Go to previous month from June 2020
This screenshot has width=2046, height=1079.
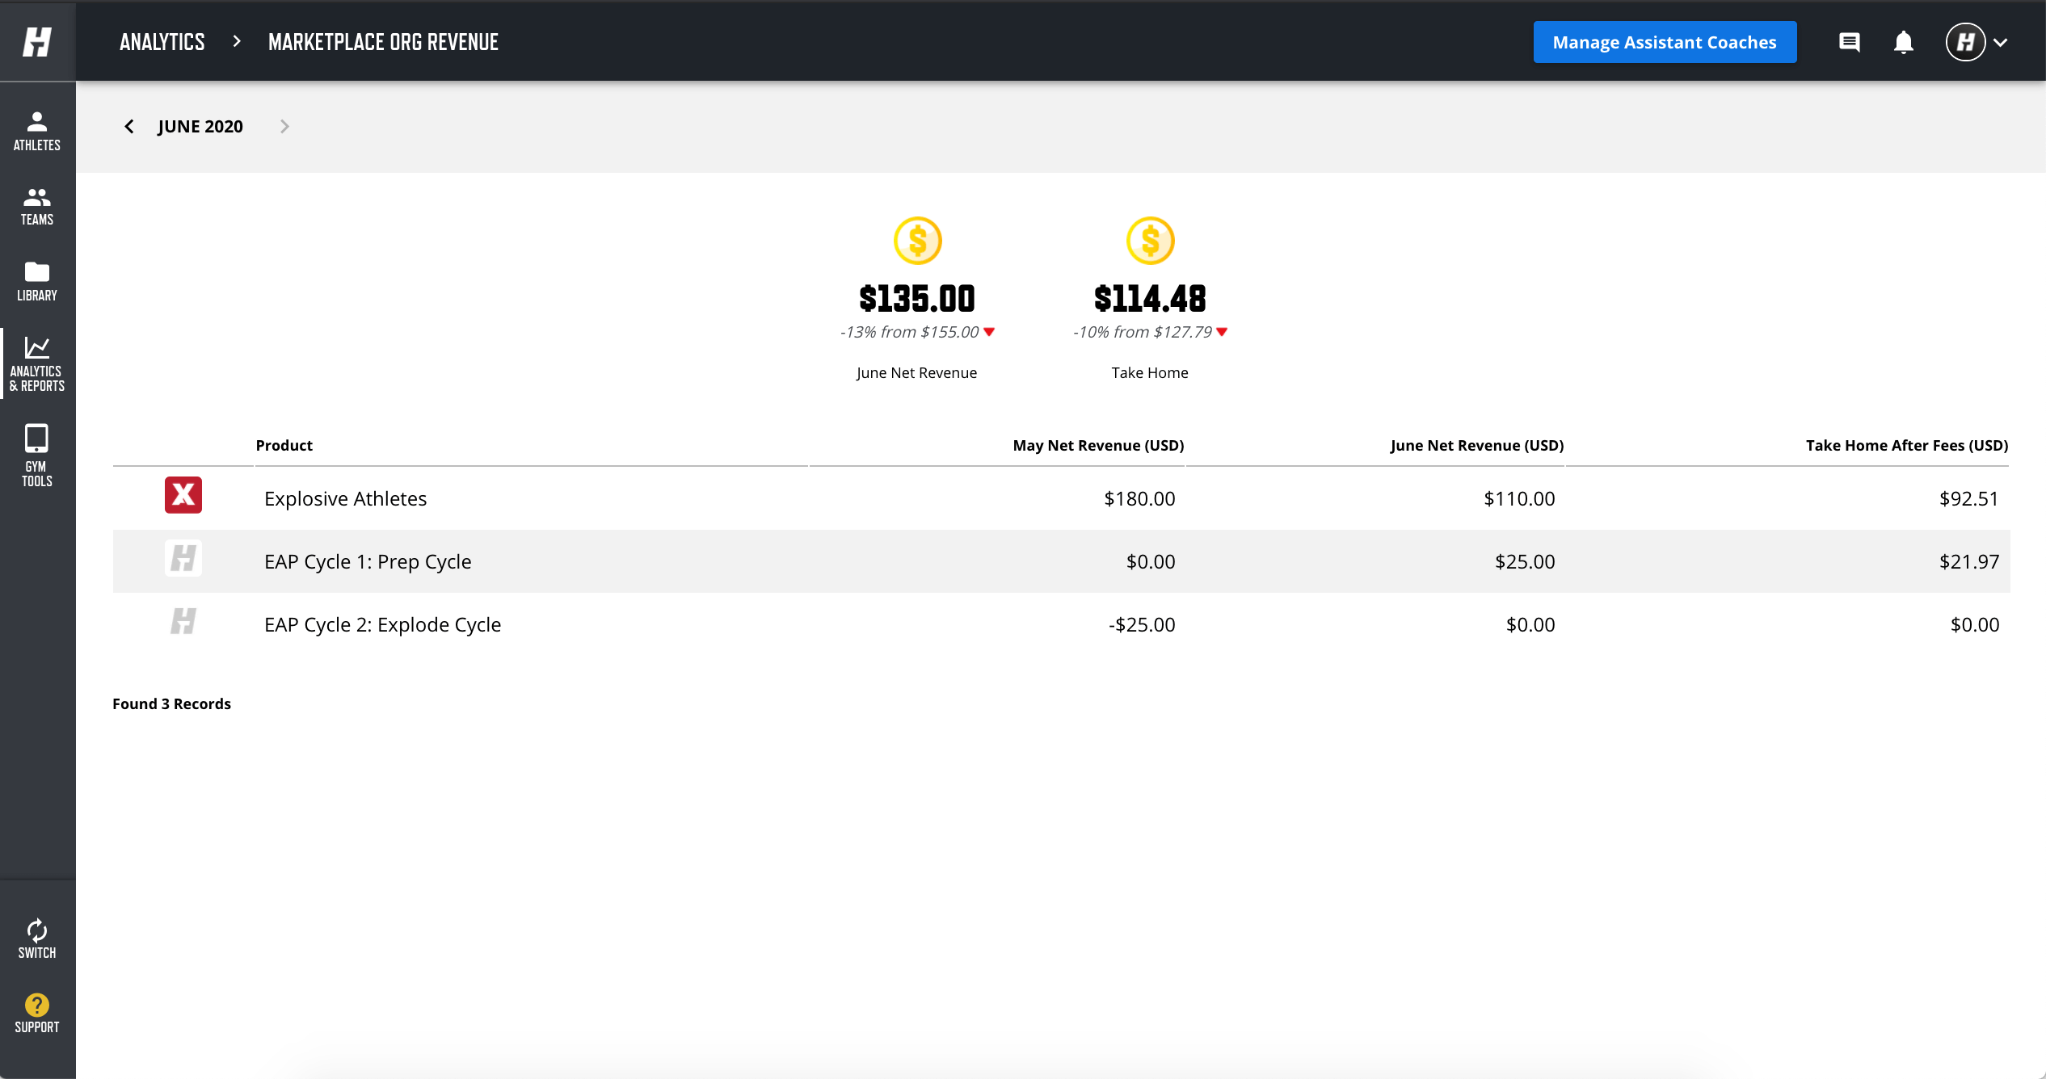pyautogui.click(x=129, y=127)
